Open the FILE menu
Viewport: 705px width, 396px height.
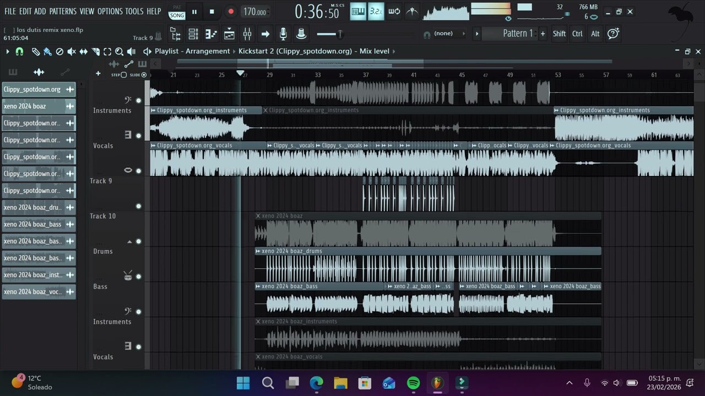click(x=10, y=11)
